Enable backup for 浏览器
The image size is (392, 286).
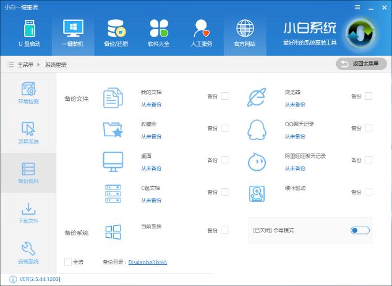(369, 96)
